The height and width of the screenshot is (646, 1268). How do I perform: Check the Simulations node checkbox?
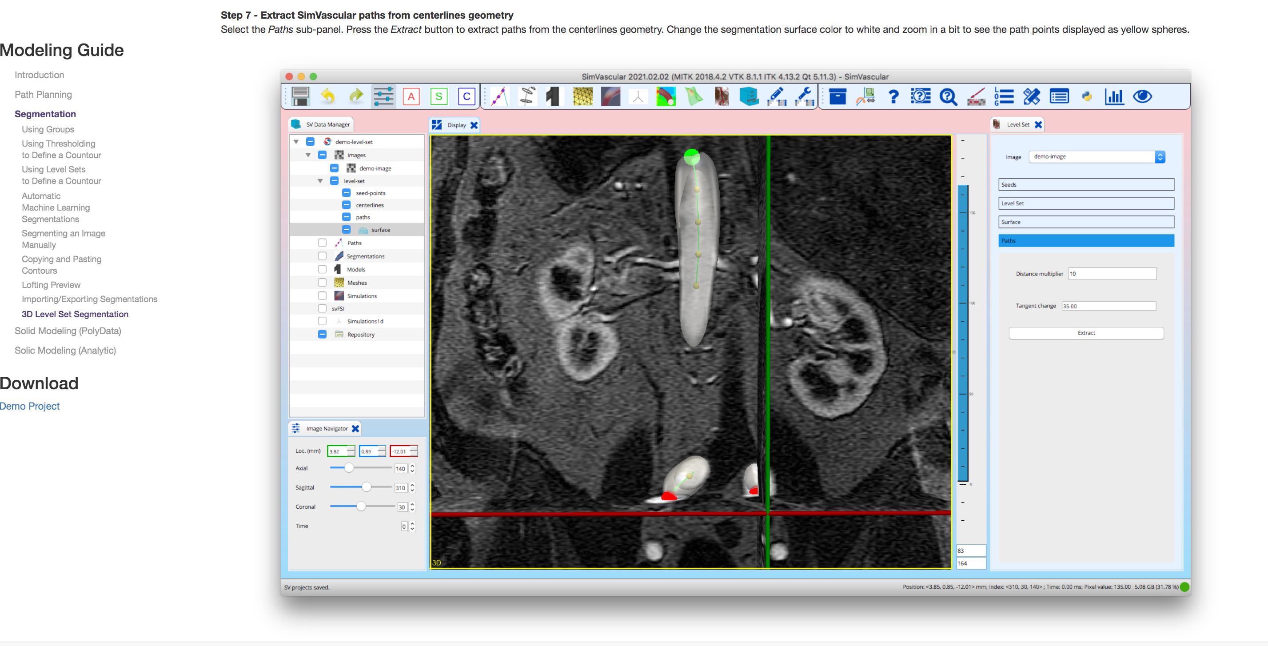click(x=322, y=295)
